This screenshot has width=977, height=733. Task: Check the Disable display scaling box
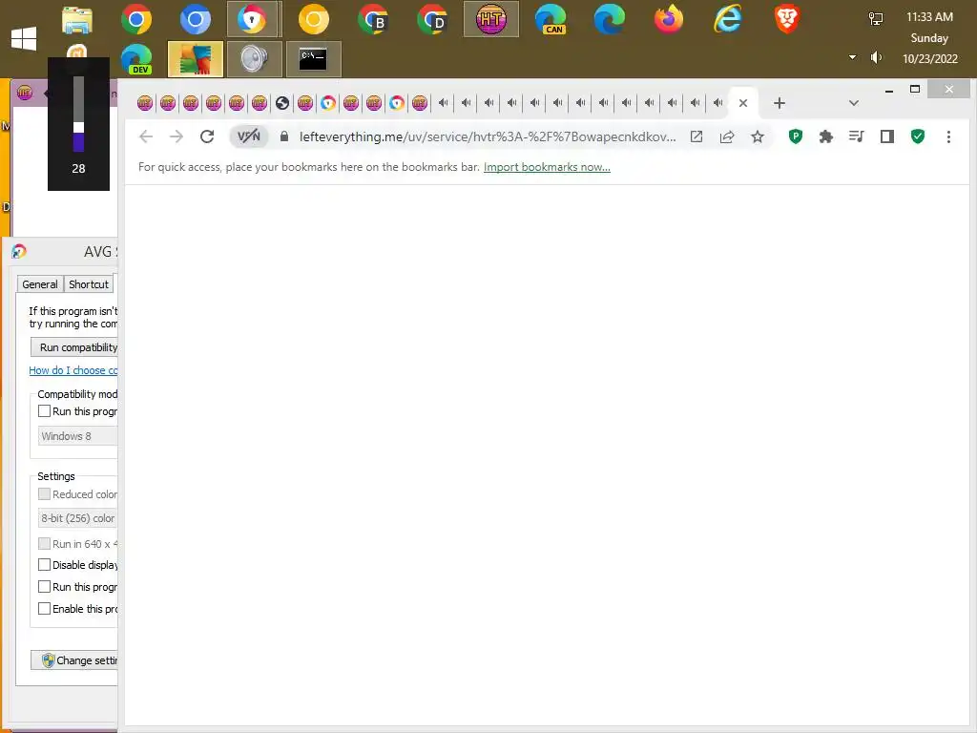click(44, 565)
